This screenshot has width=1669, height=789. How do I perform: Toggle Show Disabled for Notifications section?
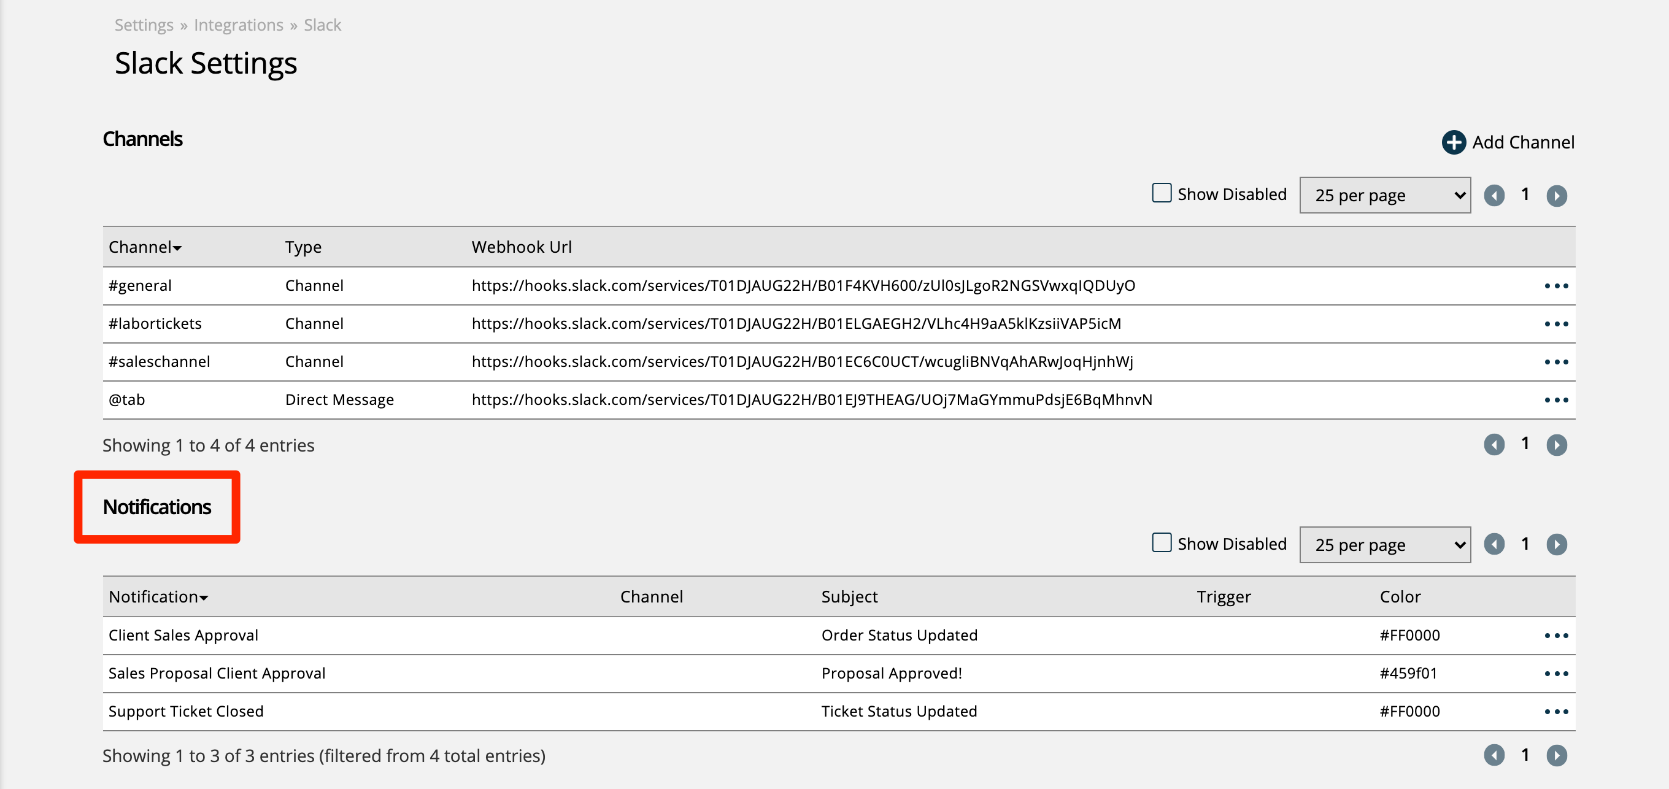tap(1163, 544)
